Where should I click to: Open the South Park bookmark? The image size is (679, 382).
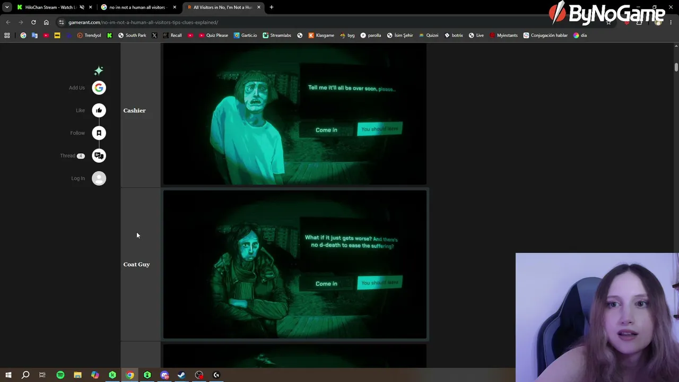pyautogui.click(x=132, y=36)
